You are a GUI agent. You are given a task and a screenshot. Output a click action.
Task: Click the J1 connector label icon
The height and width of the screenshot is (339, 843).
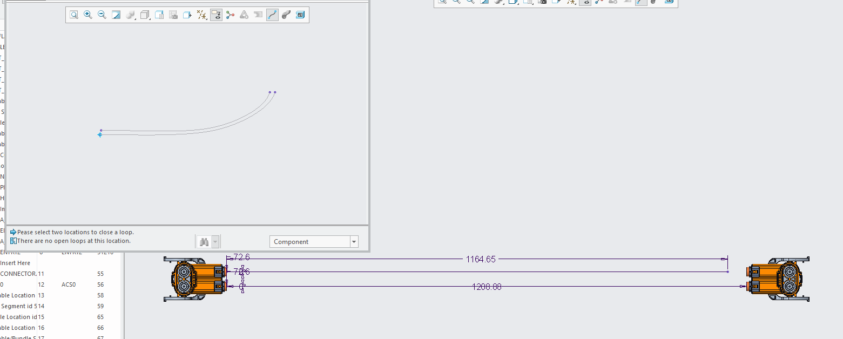(300, 15)
